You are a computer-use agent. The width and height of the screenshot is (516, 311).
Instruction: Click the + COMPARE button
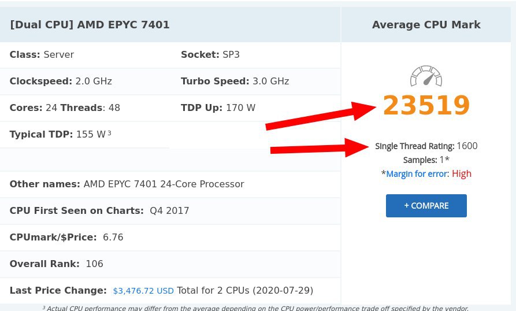tap(426, 206)
